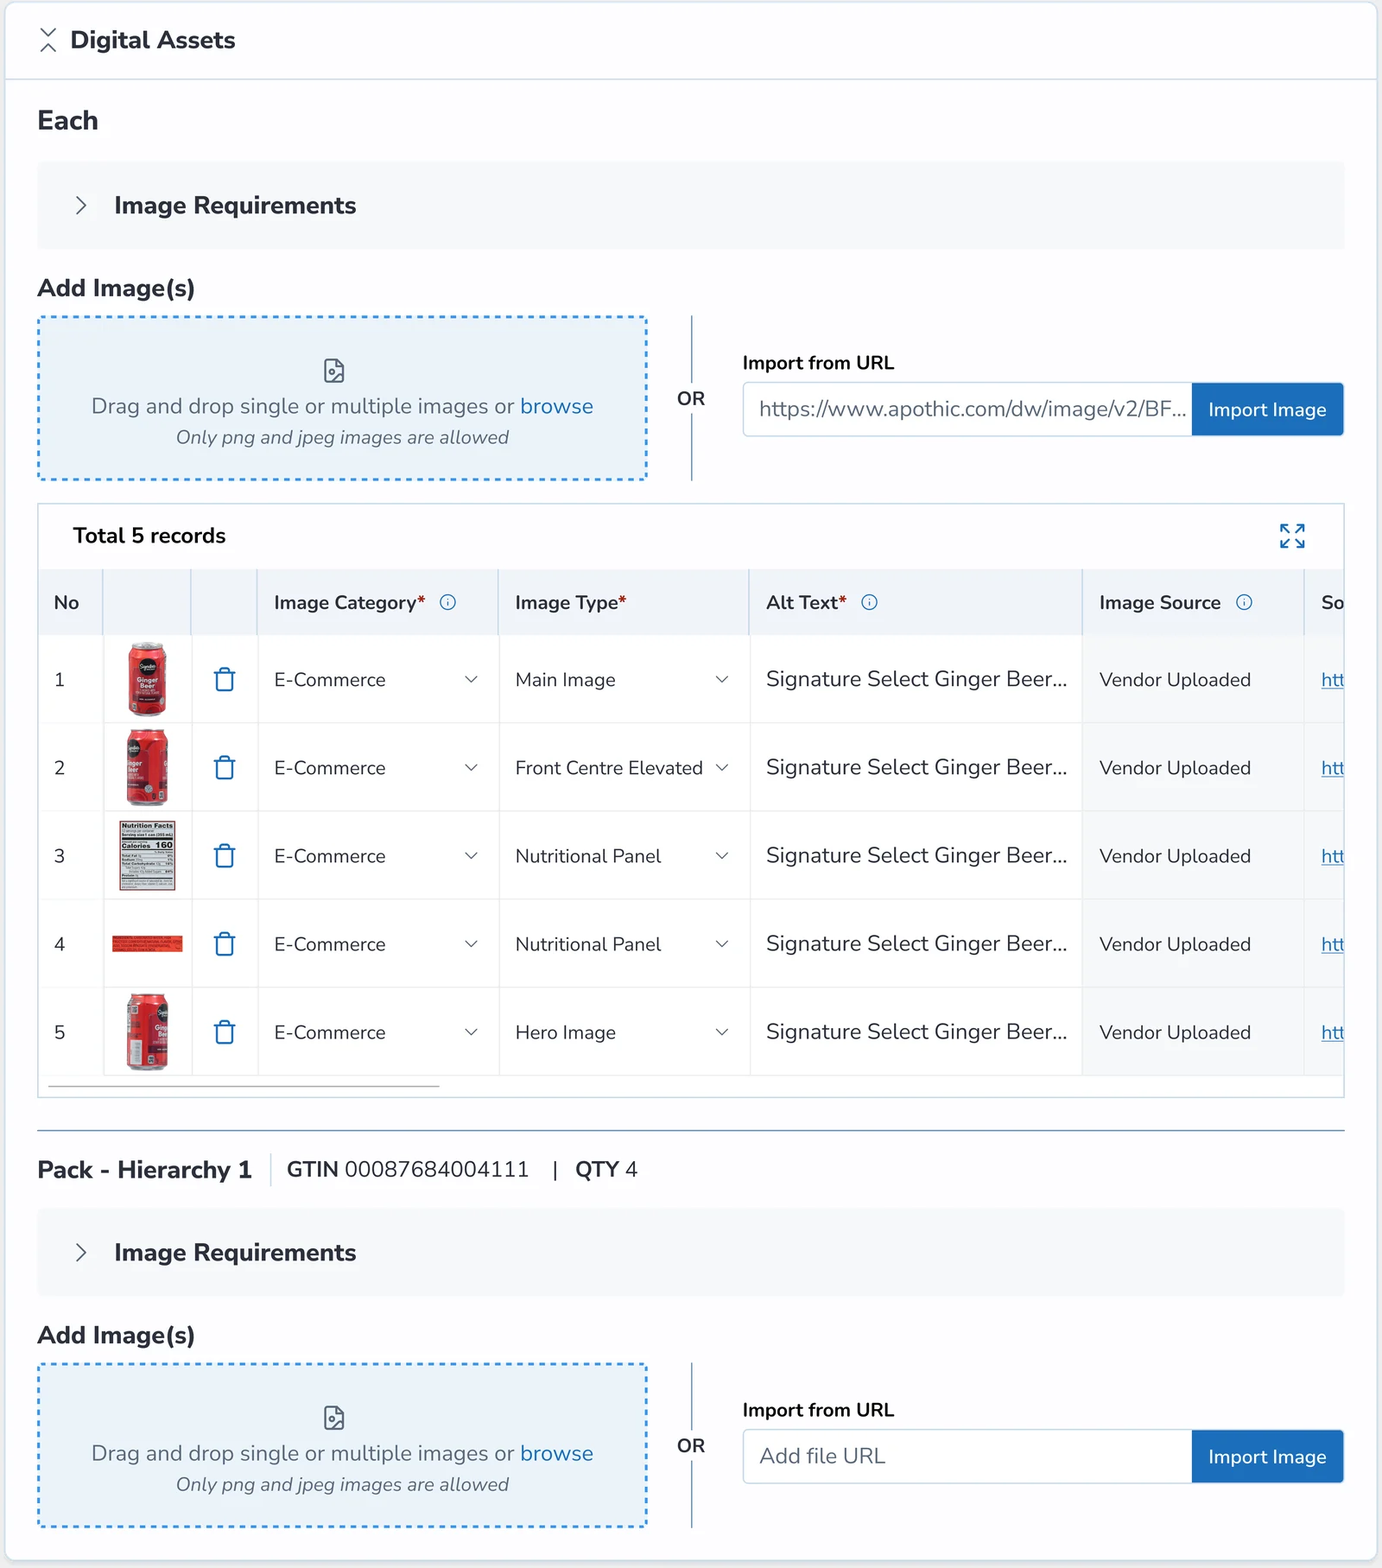1382x1568 pixels.
Task: Expand the image table to fullscreen
Action: [x=1292, y=536]
